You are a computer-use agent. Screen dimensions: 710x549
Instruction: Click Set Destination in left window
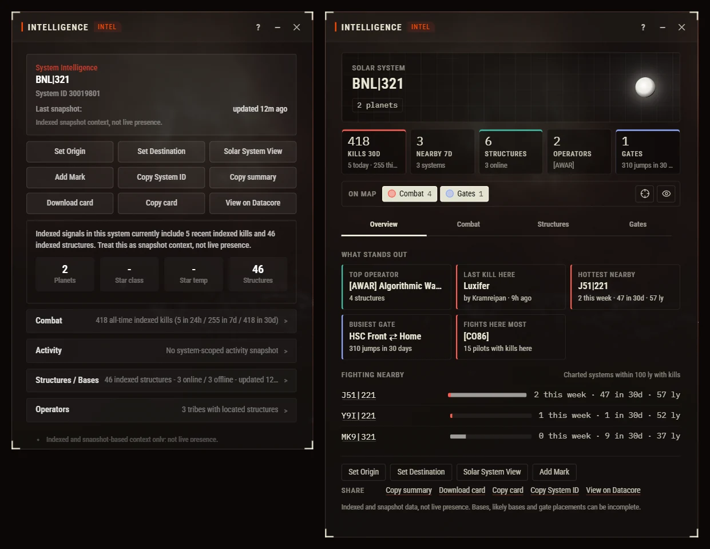tap(161, 152)
